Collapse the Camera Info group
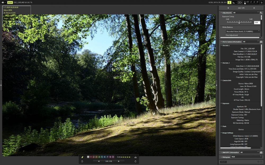265x165 pixels. pyautogui.click(x=221, y=81)
